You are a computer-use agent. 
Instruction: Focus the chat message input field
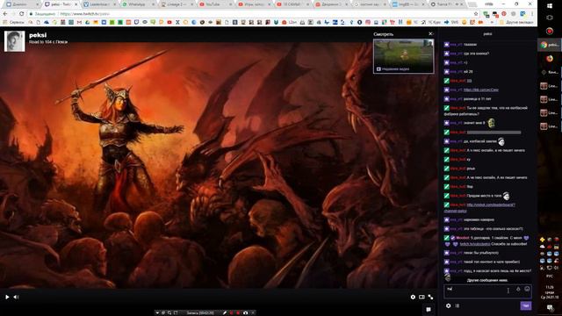point(487,291)
